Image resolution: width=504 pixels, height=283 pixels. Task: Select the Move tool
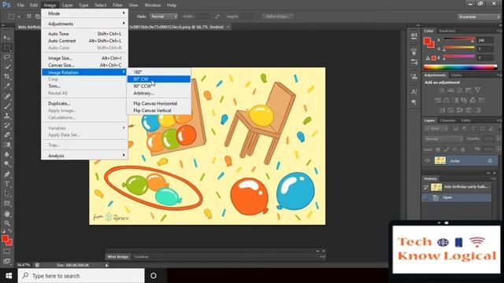[7, 38]
